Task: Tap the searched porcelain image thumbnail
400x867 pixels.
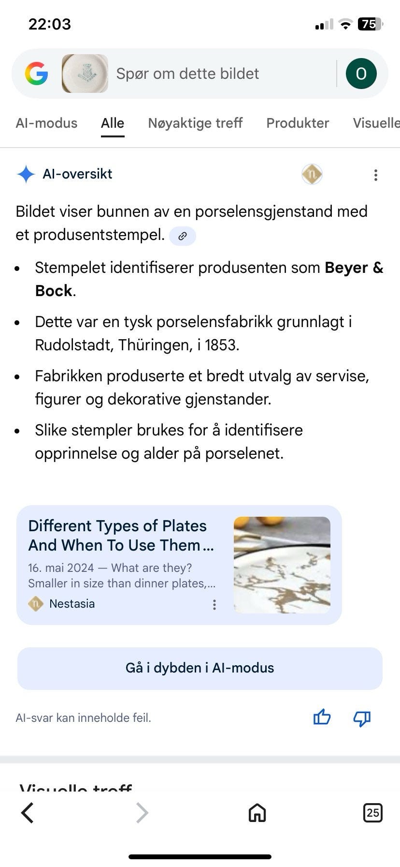Action: coord(85,74)
